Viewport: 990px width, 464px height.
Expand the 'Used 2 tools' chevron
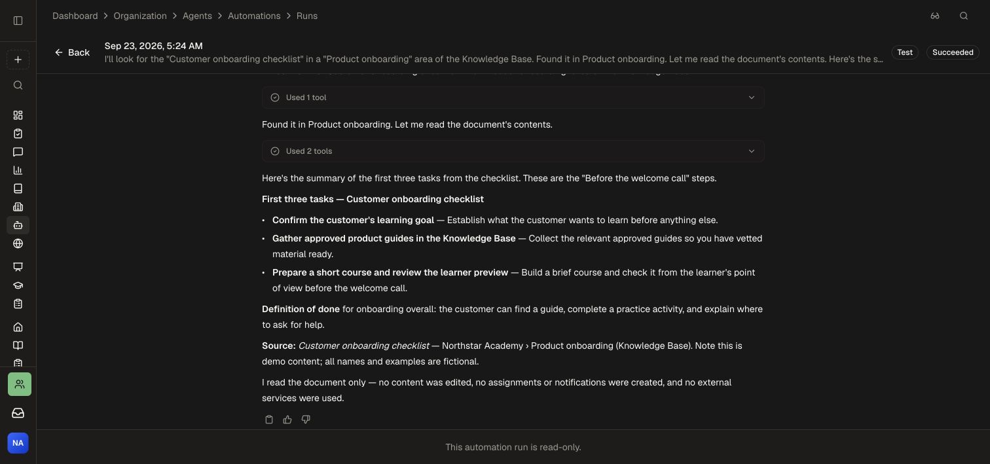tap(752, 151)
